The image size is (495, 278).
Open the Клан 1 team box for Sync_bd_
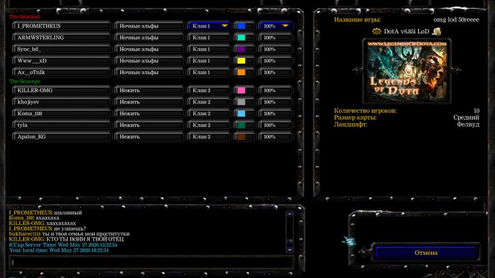(209, 49)
